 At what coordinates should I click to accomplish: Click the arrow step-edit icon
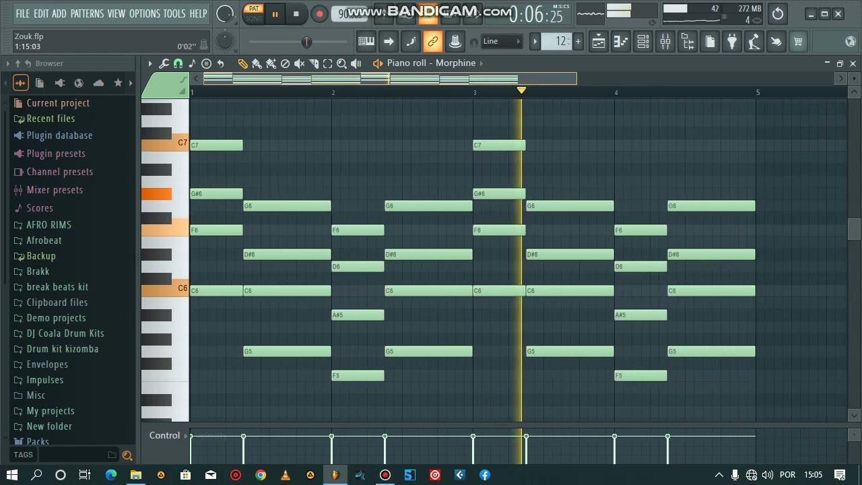(x=389, y=42)
